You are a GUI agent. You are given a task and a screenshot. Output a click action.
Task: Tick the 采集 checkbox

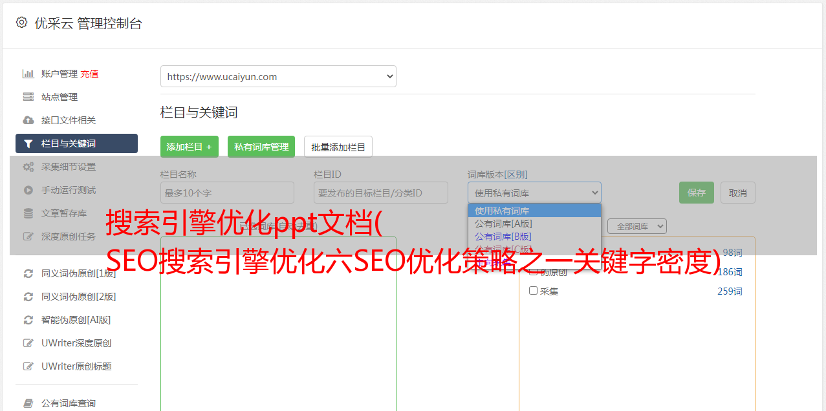[533, 291]
